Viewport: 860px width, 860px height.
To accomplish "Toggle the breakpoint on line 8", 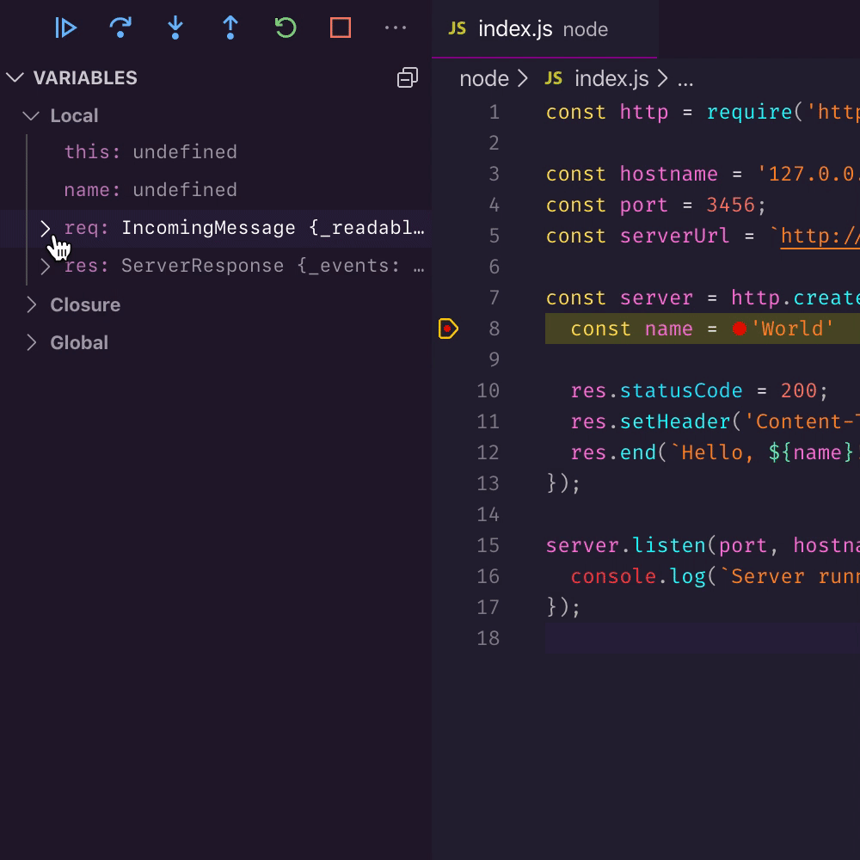I will point(448,329).
